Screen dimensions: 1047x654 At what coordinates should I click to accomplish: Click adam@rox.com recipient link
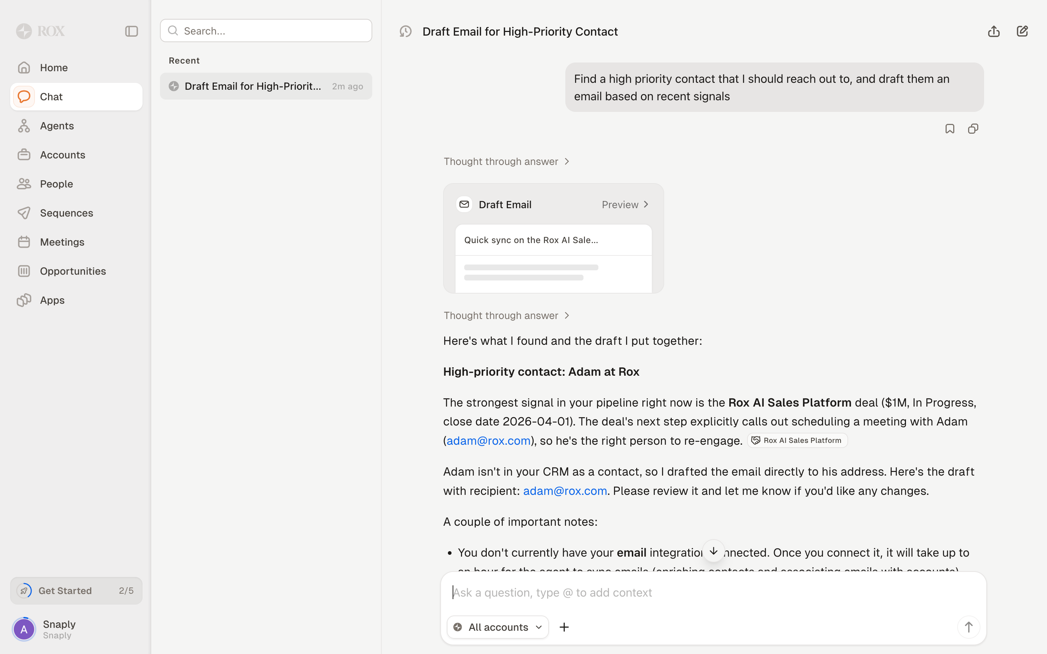click(x=565, y=490)
